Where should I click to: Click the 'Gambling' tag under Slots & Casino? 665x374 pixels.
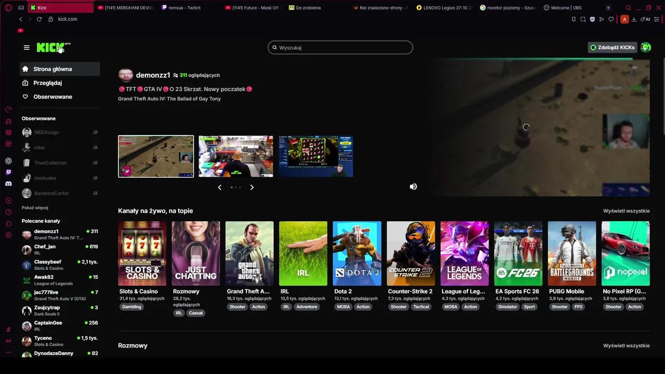[x=131, y=307]
